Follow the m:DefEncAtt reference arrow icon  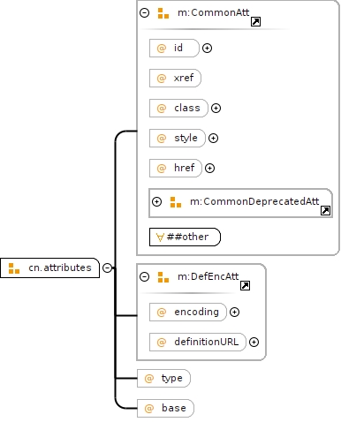(x=245, y=285)
